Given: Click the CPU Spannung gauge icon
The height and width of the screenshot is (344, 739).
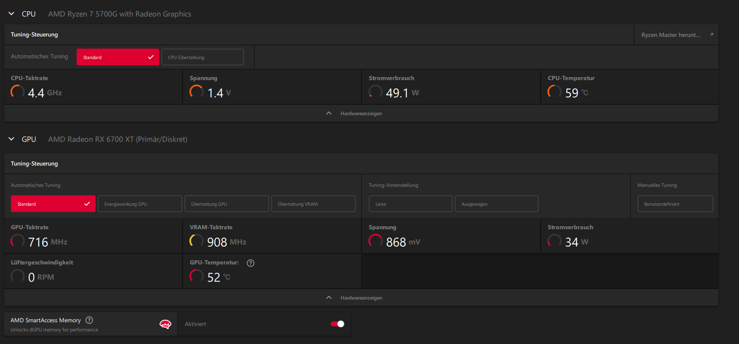Looking at the screenshot, I should coord(196,92).
